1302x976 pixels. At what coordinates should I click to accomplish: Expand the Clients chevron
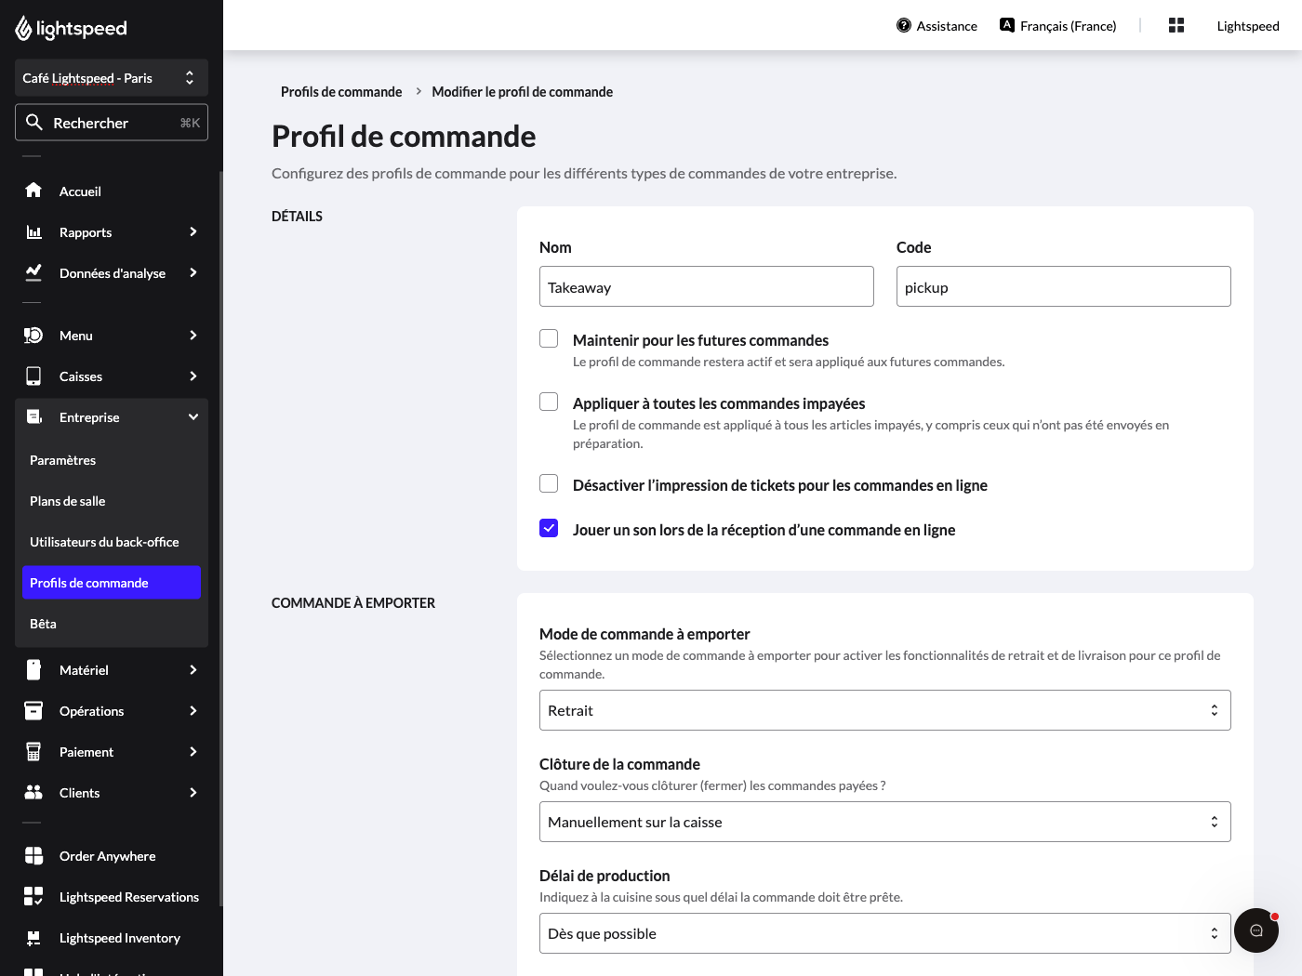193,792
